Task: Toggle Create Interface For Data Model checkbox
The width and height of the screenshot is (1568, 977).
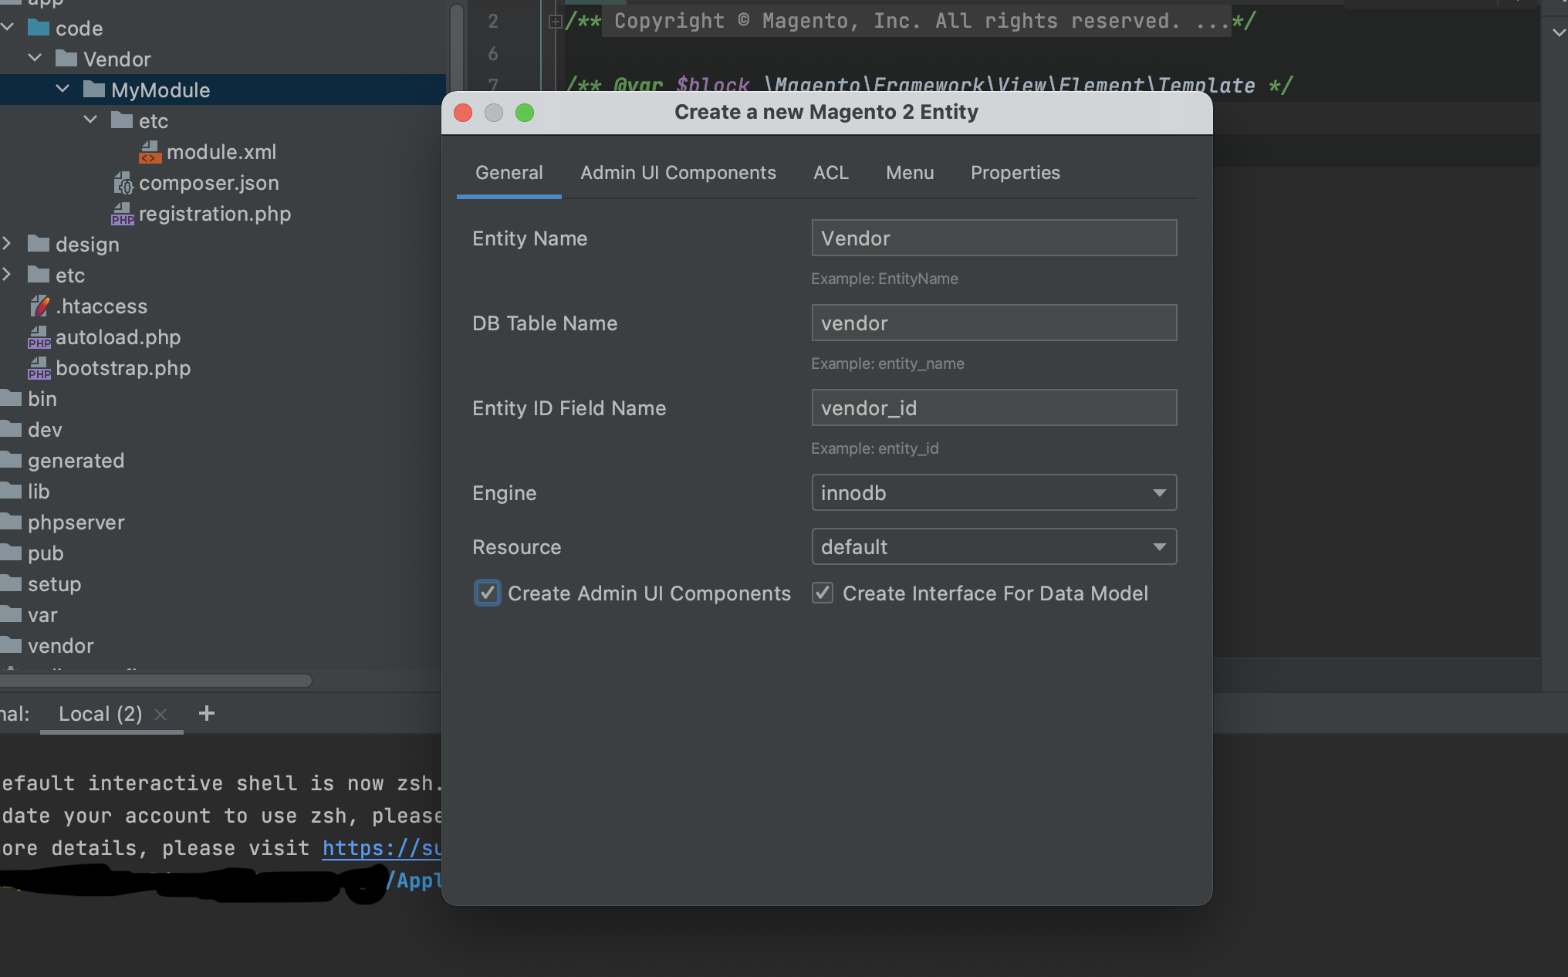Action: (x=823, y=593)
